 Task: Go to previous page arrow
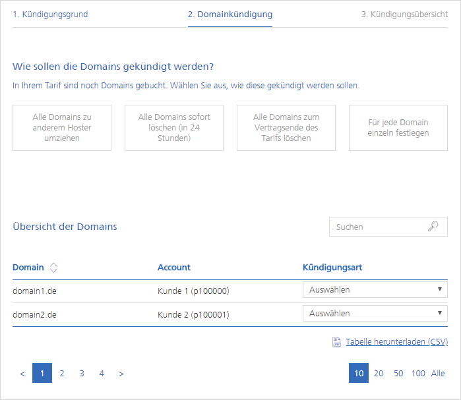[x=22, y=373]
